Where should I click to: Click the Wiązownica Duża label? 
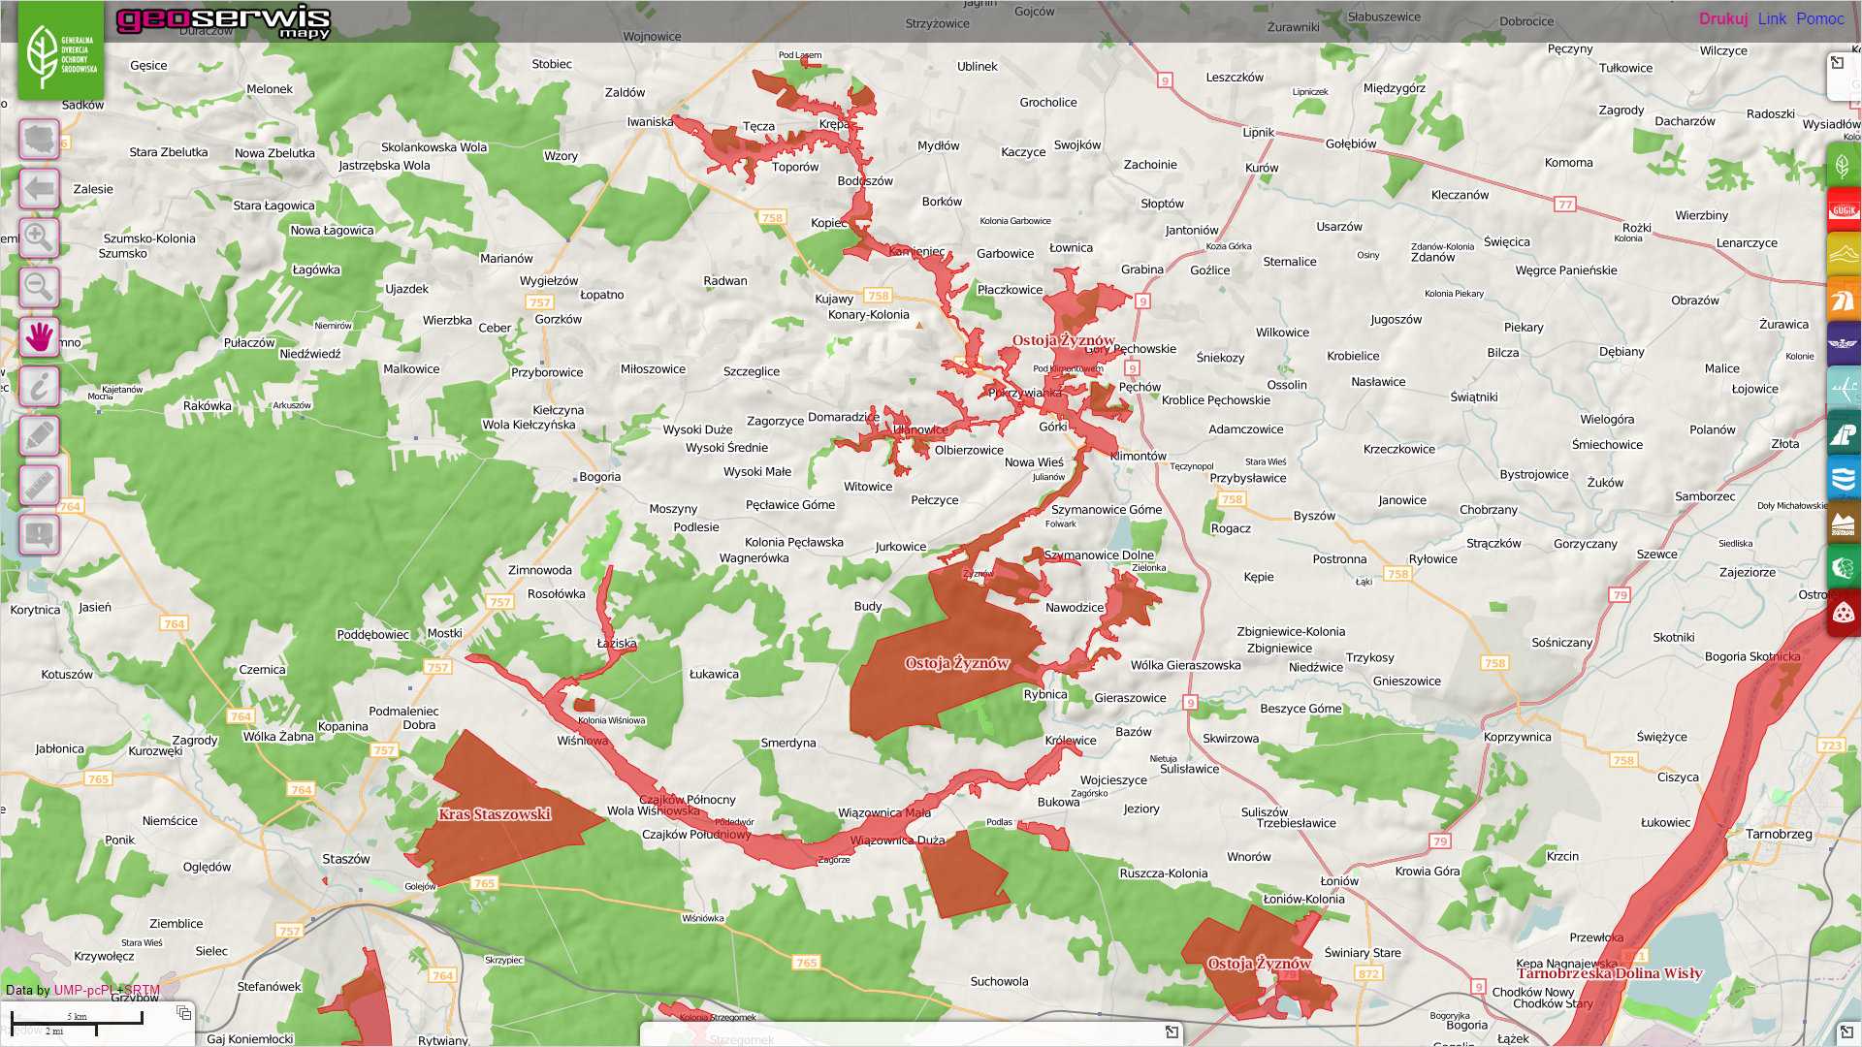[897, 841]
